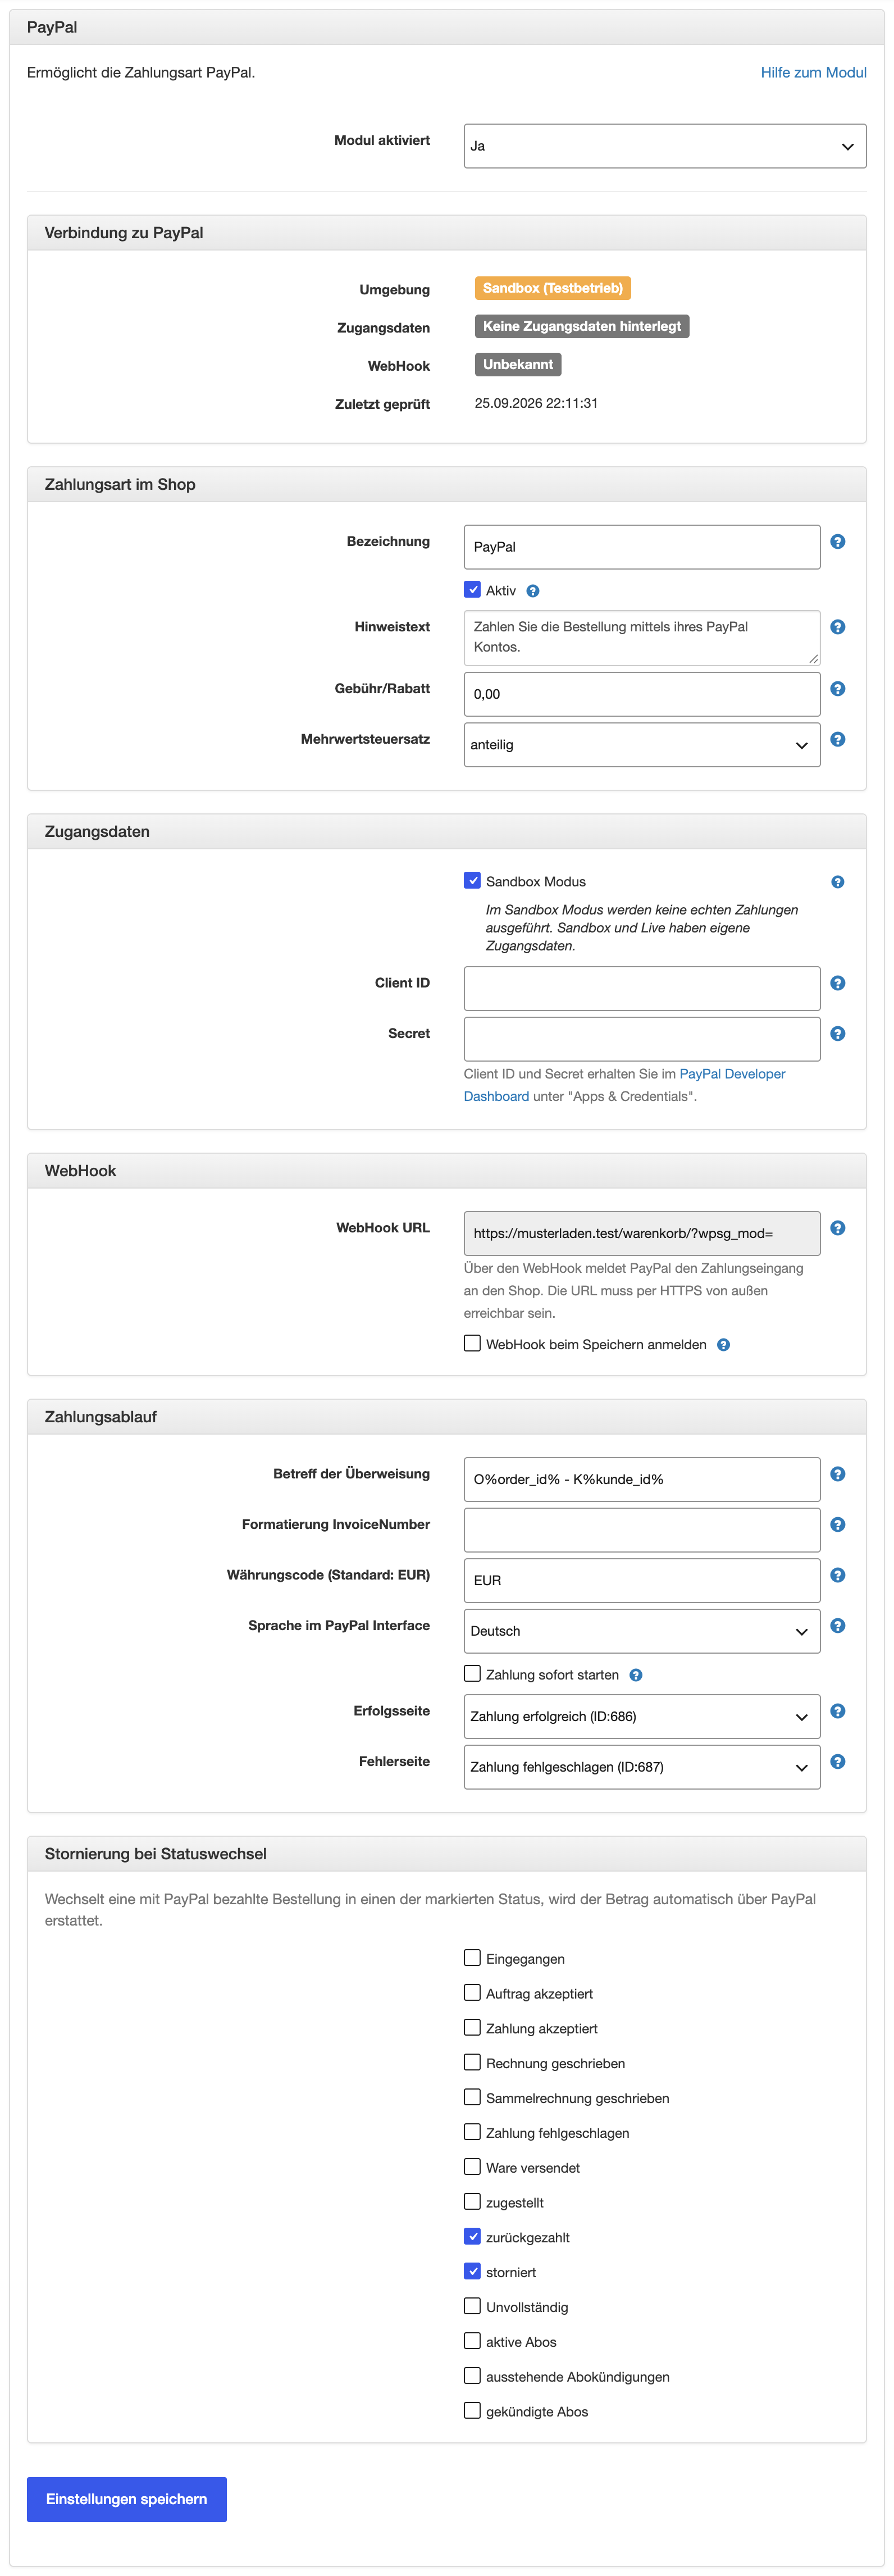This screenshot has width=894, height=2576.
Task: Click Einstellungen speichern button
Action: pos(127,2499)
